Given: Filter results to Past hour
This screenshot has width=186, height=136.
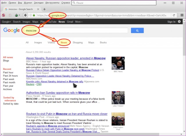Looking at the screenshot, I should [x=8, y=72].
